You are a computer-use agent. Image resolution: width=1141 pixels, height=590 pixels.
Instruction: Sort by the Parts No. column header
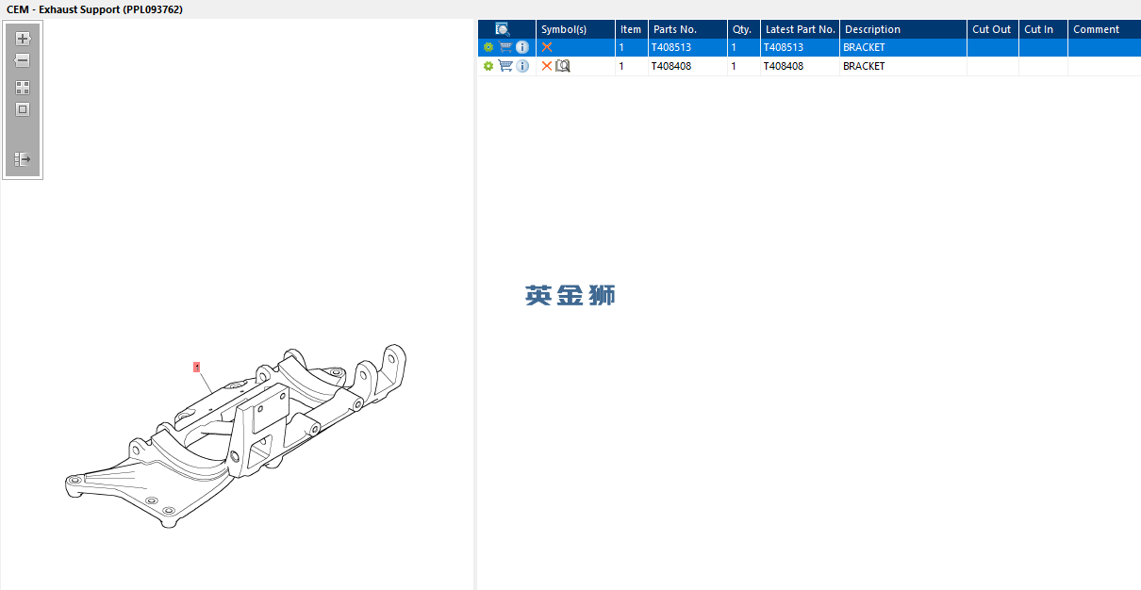tap(686, 29)
